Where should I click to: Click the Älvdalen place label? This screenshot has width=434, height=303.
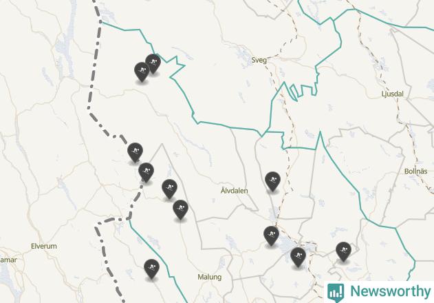(234, 191)
